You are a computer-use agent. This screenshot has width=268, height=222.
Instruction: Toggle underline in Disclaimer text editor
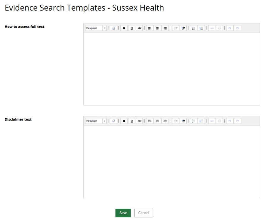click(x=131, y=121)
